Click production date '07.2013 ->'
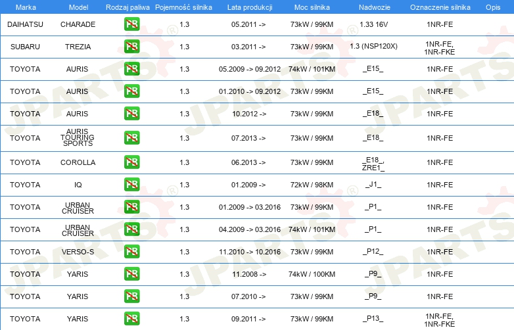 coord(248,138)
